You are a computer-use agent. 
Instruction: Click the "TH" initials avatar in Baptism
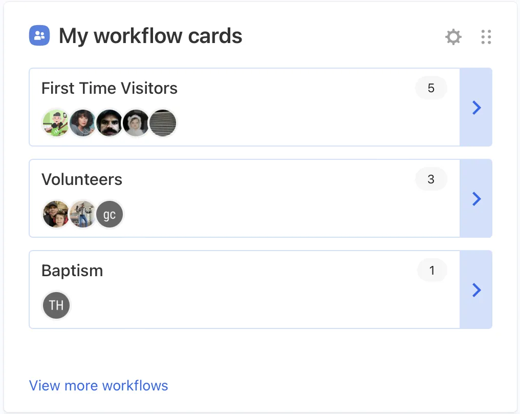(x=56, y=305)
